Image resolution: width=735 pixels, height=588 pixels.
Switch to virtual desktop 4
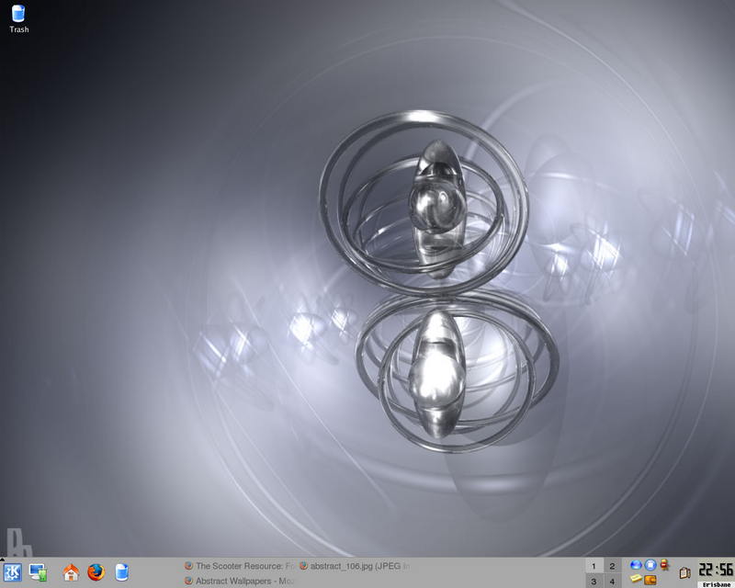pos(614,580)
